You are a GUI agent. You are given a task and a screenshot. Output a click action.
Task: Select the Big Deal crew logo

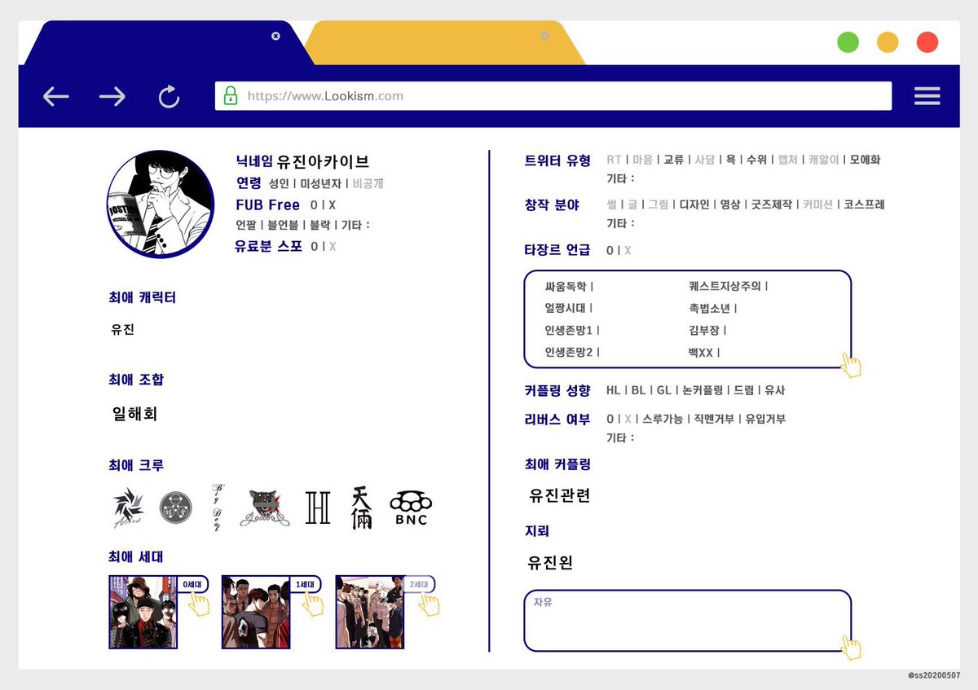pyautogui.click(x=216, y=507)
